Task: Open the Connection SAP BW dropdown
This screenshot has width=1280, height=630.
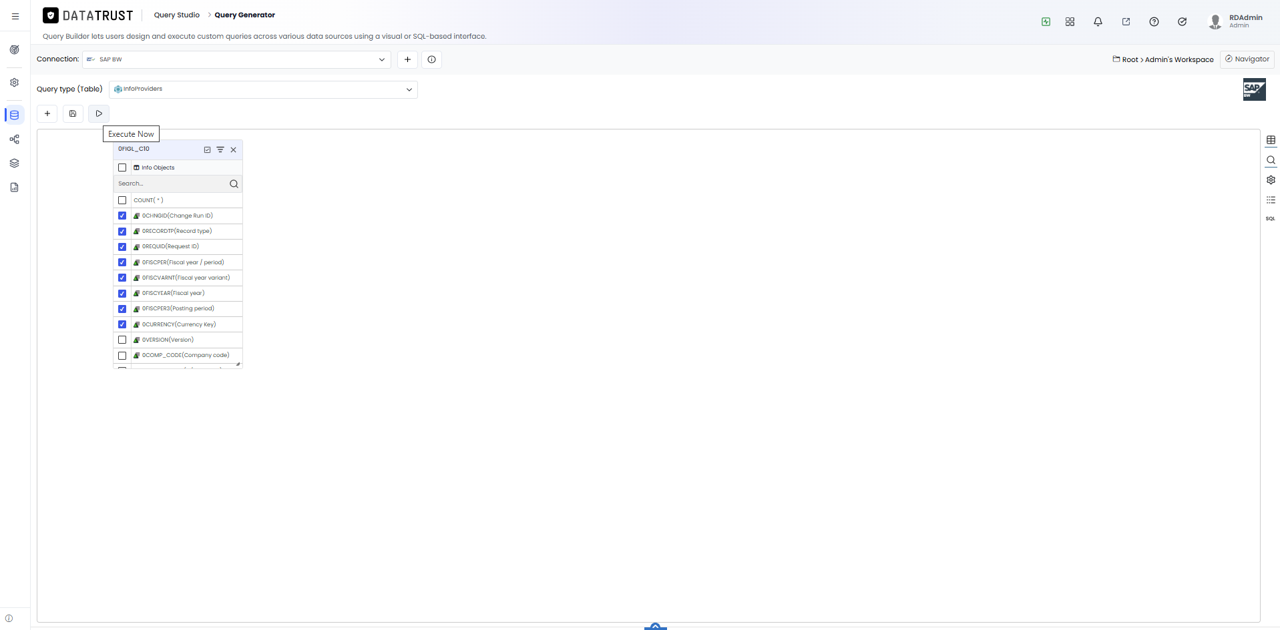Action: (236, 59)
